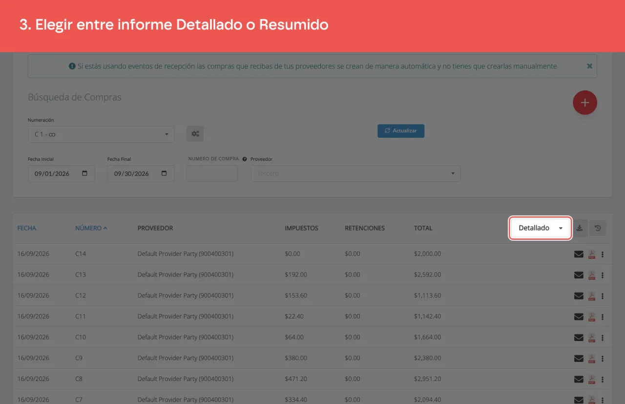Email purchase C9
The width and height of the screenshot is (625, 404).
(579, 358)
